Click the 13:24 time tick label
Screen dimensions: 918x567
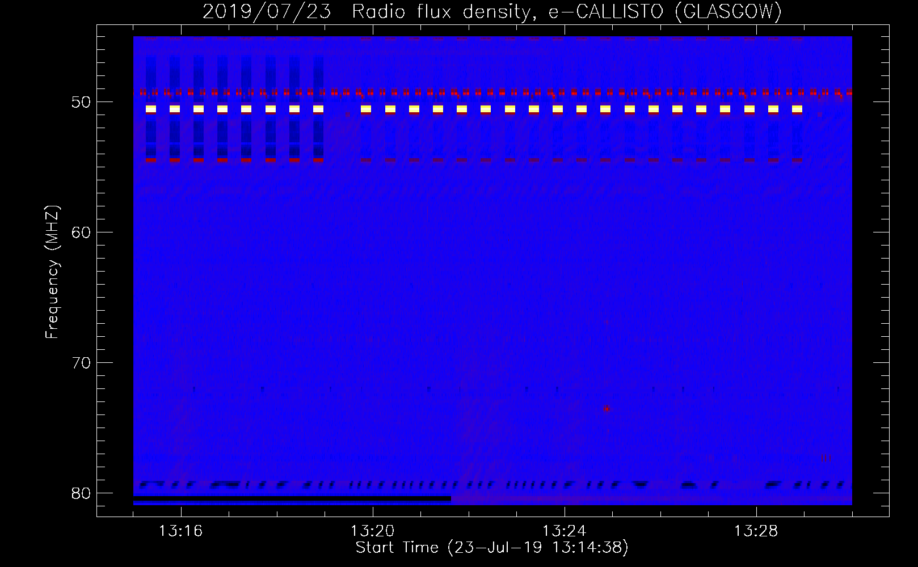pos(564,531)
